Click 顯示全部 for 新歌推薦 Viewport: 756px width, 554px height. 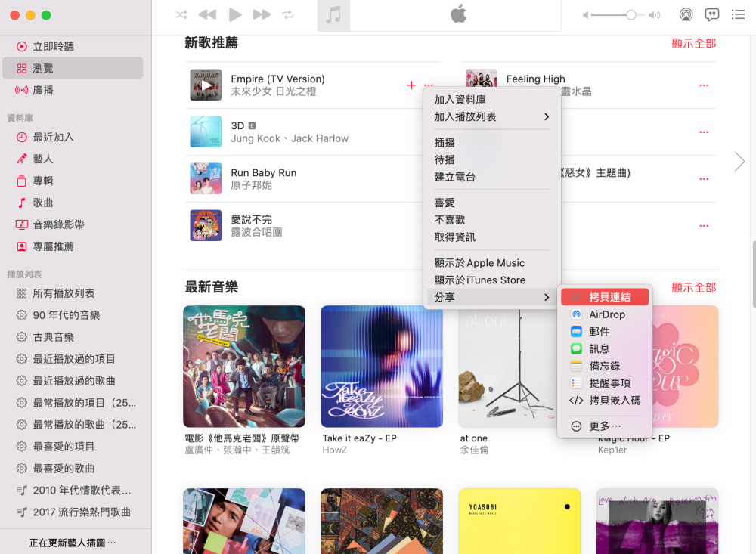693,43
